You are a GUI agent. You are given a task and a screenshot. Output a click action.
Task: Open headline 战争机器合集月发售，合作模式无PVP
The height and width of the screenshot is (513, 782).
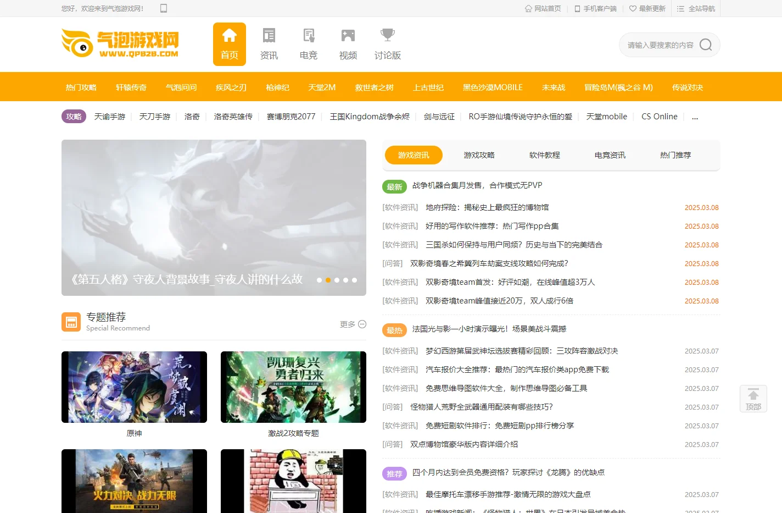477,185
